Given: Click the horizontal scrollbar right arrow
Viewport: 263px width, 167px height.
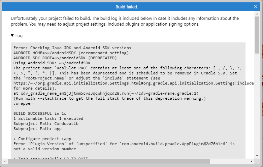Looking at the screenshot, I should point(252,162).
